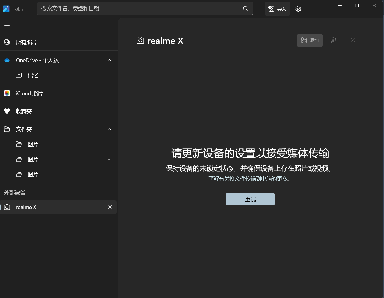
Task: Click the Photos app logo icon
Action: tap(6, 9)
